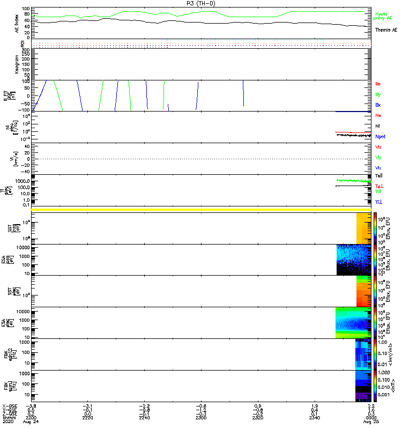Image resolution: width=402 pixels, height=429 pixels.
Task: Click the green Viy velocity legend label
Action: [x=378, y=157]
